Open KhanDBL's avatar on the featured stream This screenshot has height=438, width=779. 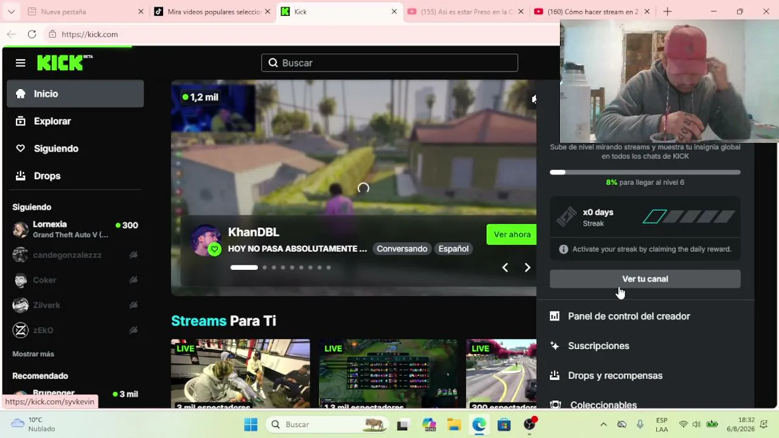[206, 240]
